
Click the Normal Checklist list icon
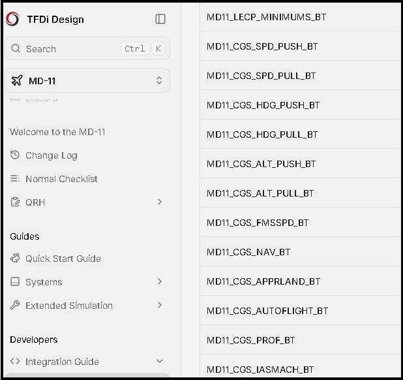point(15,178)
